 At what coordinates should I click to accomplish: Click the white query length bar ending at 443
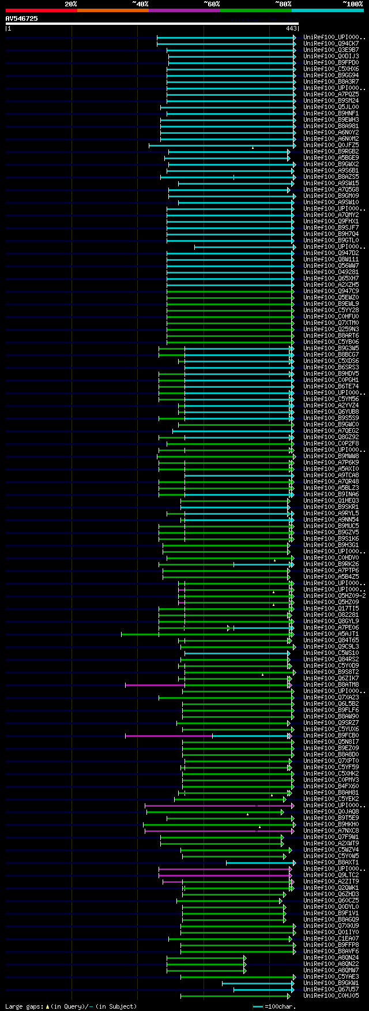click(152, 24)
